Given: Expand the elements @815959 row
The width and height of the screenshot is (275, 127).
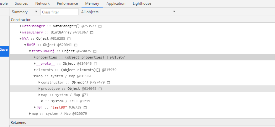Looking at the screenshot, I should click(35, 70).
